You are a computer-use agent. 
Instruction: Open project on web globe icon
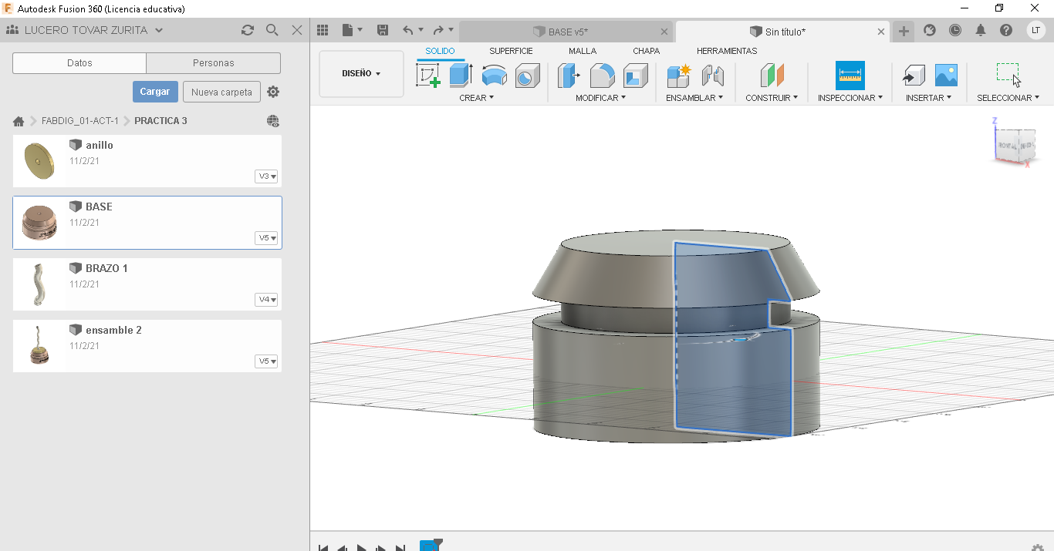[273, 121]
